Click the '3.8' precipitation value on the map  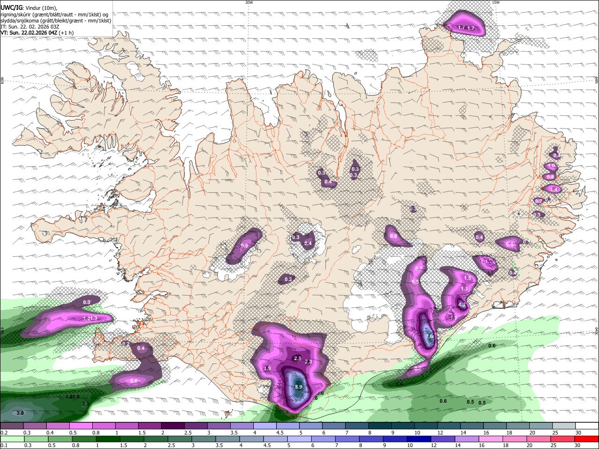pyautogui.click(x=20, y=413)
